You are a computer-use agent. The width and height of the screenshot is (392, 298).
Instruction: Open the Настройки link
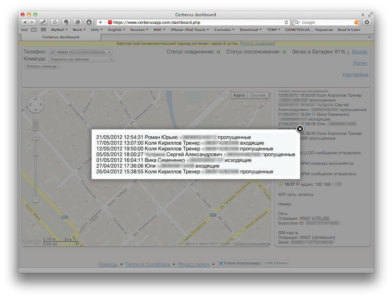point(355,74)
